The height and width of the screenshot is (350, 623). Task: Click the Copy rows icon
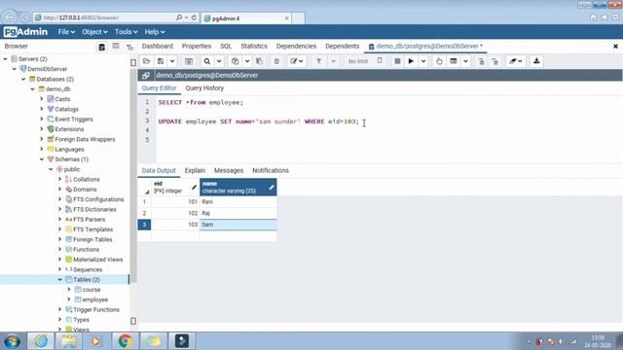pyautogui.click(x=236, y=61)
